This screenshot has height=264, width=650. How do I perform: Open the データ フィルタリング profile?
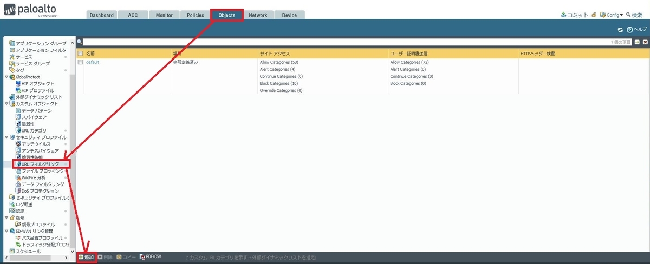pos(40,184)
